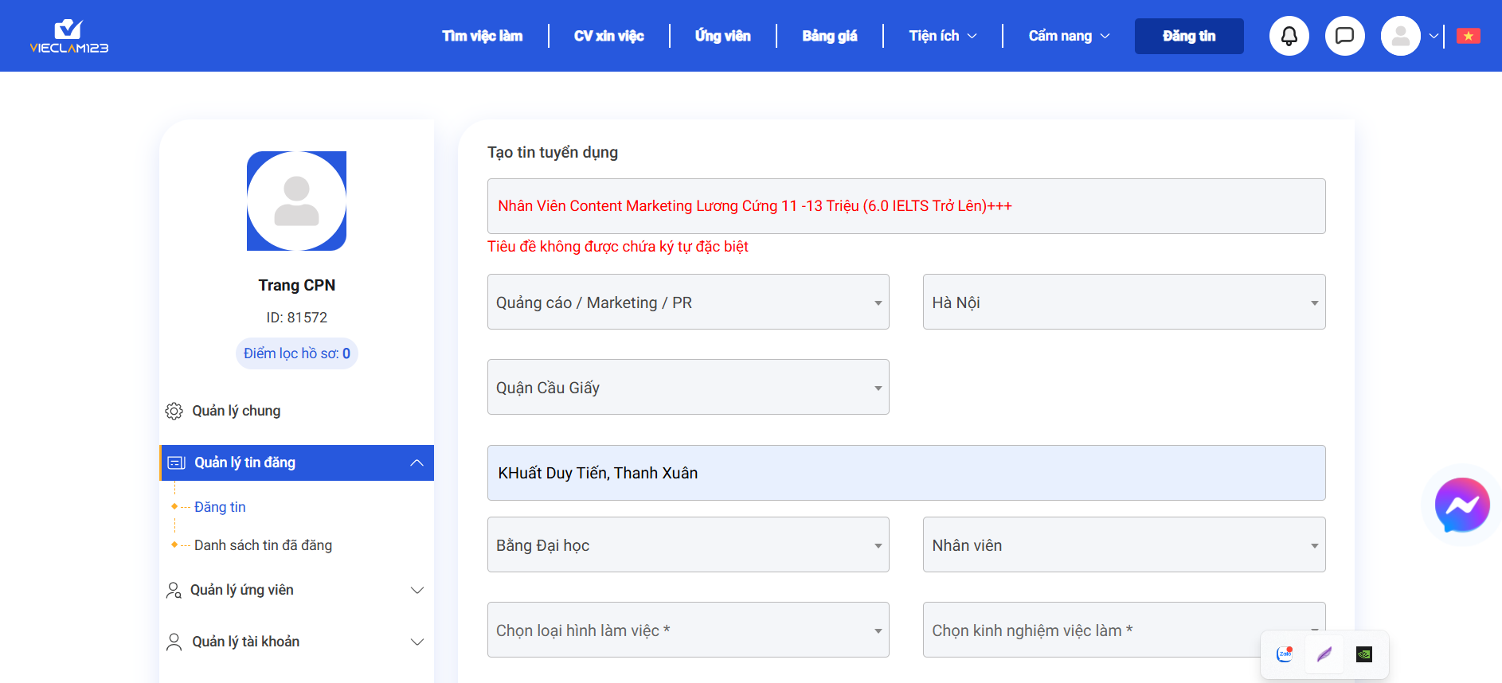Click the purple feather icon
This screenshot has width=1502, height=683.
coord(1324,654)
